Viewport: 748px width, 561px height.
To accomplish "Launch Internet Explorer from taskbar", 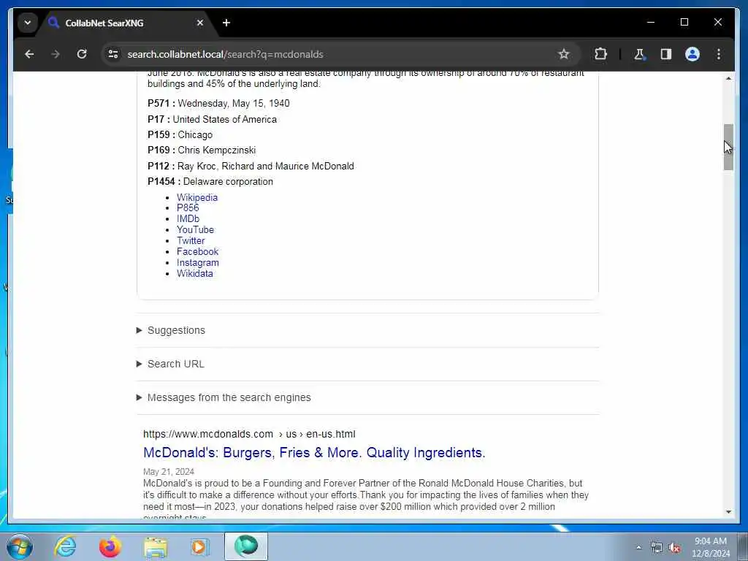I will click(x=65, y=546).
